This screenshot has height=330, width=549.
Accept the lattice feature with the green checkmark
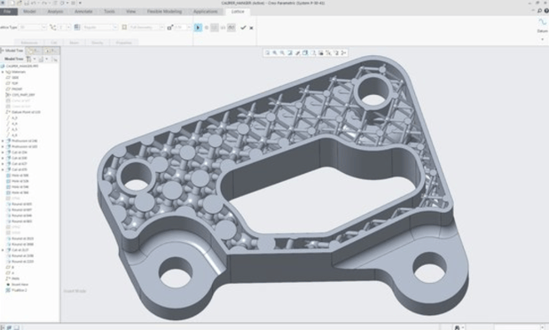coord(243,27)
